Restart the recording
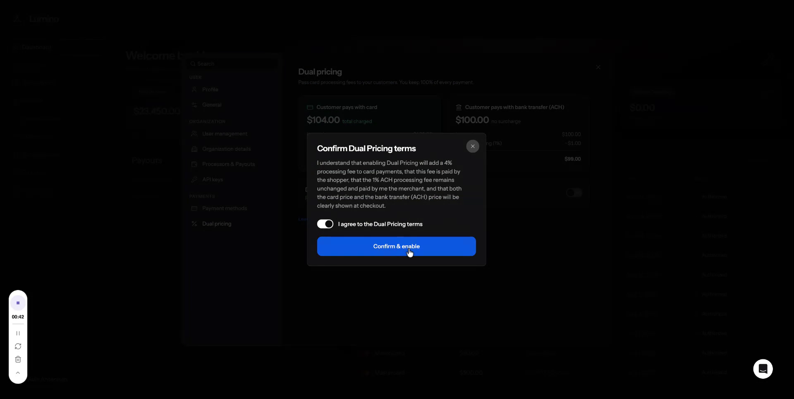794x399 pixels. [18, 346]
